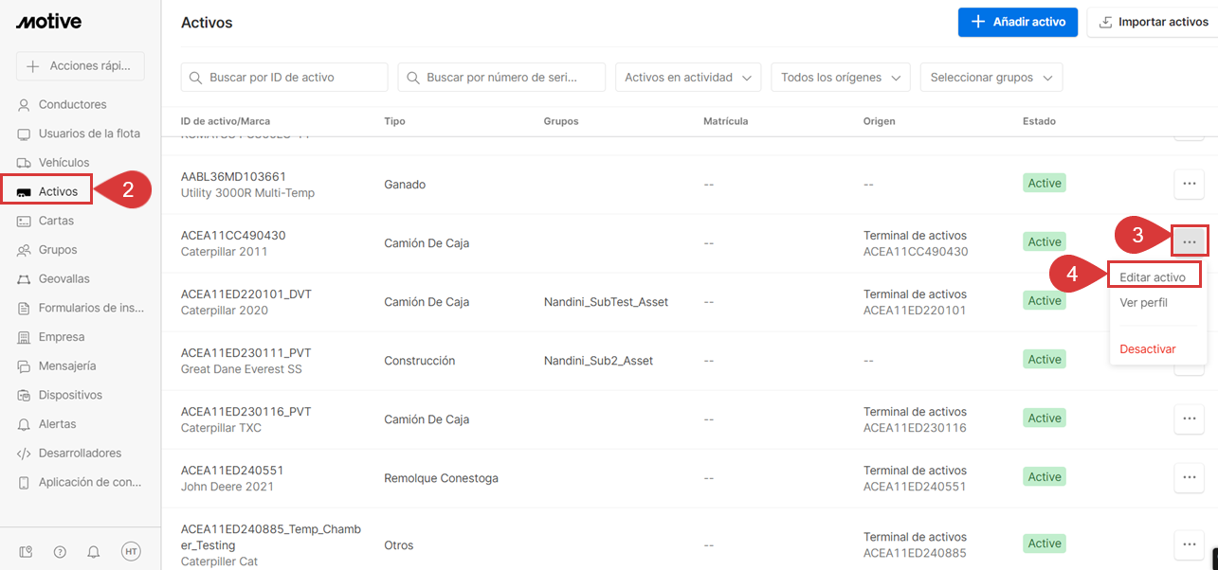Click the Geovallas sidebar icon

pyautogui.click(x=24, y=279)
